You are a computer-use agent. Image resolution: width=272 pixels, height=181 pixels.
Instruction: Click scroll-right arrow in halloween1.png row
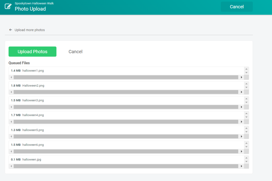[241, 77]
